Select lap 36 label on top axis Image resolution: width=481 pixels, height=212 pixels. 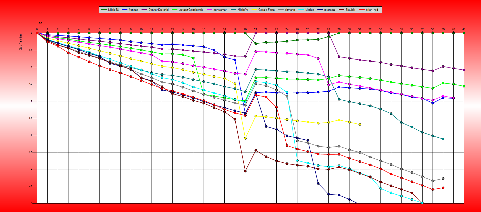click(412, 29)
